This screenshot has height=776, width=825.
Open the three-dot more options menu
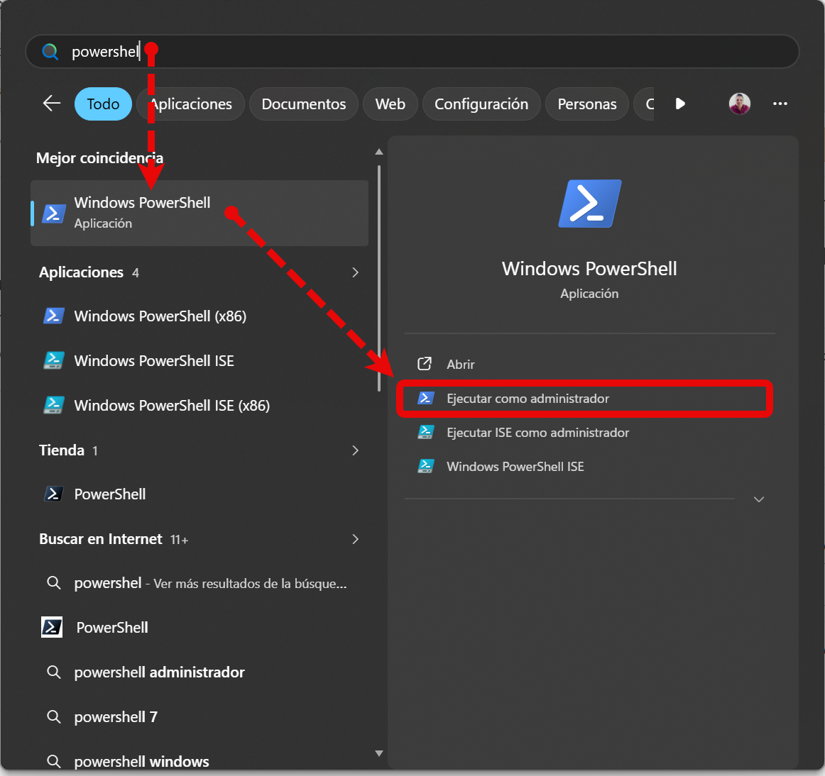tap(780, 104)
